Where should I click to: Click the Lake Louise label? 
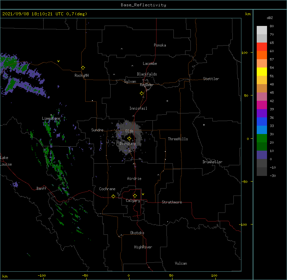(x=6, y=161)
